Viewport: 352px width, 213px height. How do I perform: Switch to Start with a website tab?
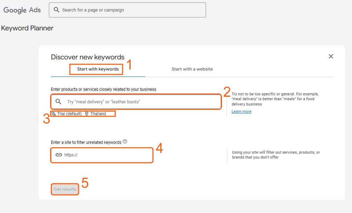point(192,69)
